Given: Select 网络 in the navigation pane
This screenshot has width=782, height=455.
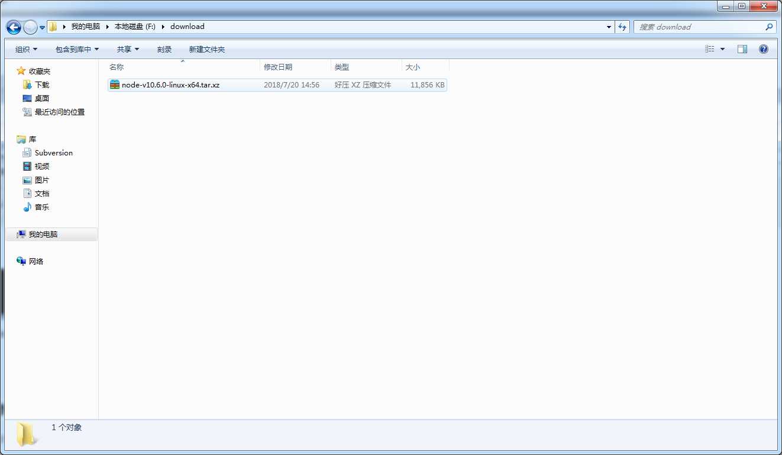Looking at the screenshot, I should click(x=36, y=261).
